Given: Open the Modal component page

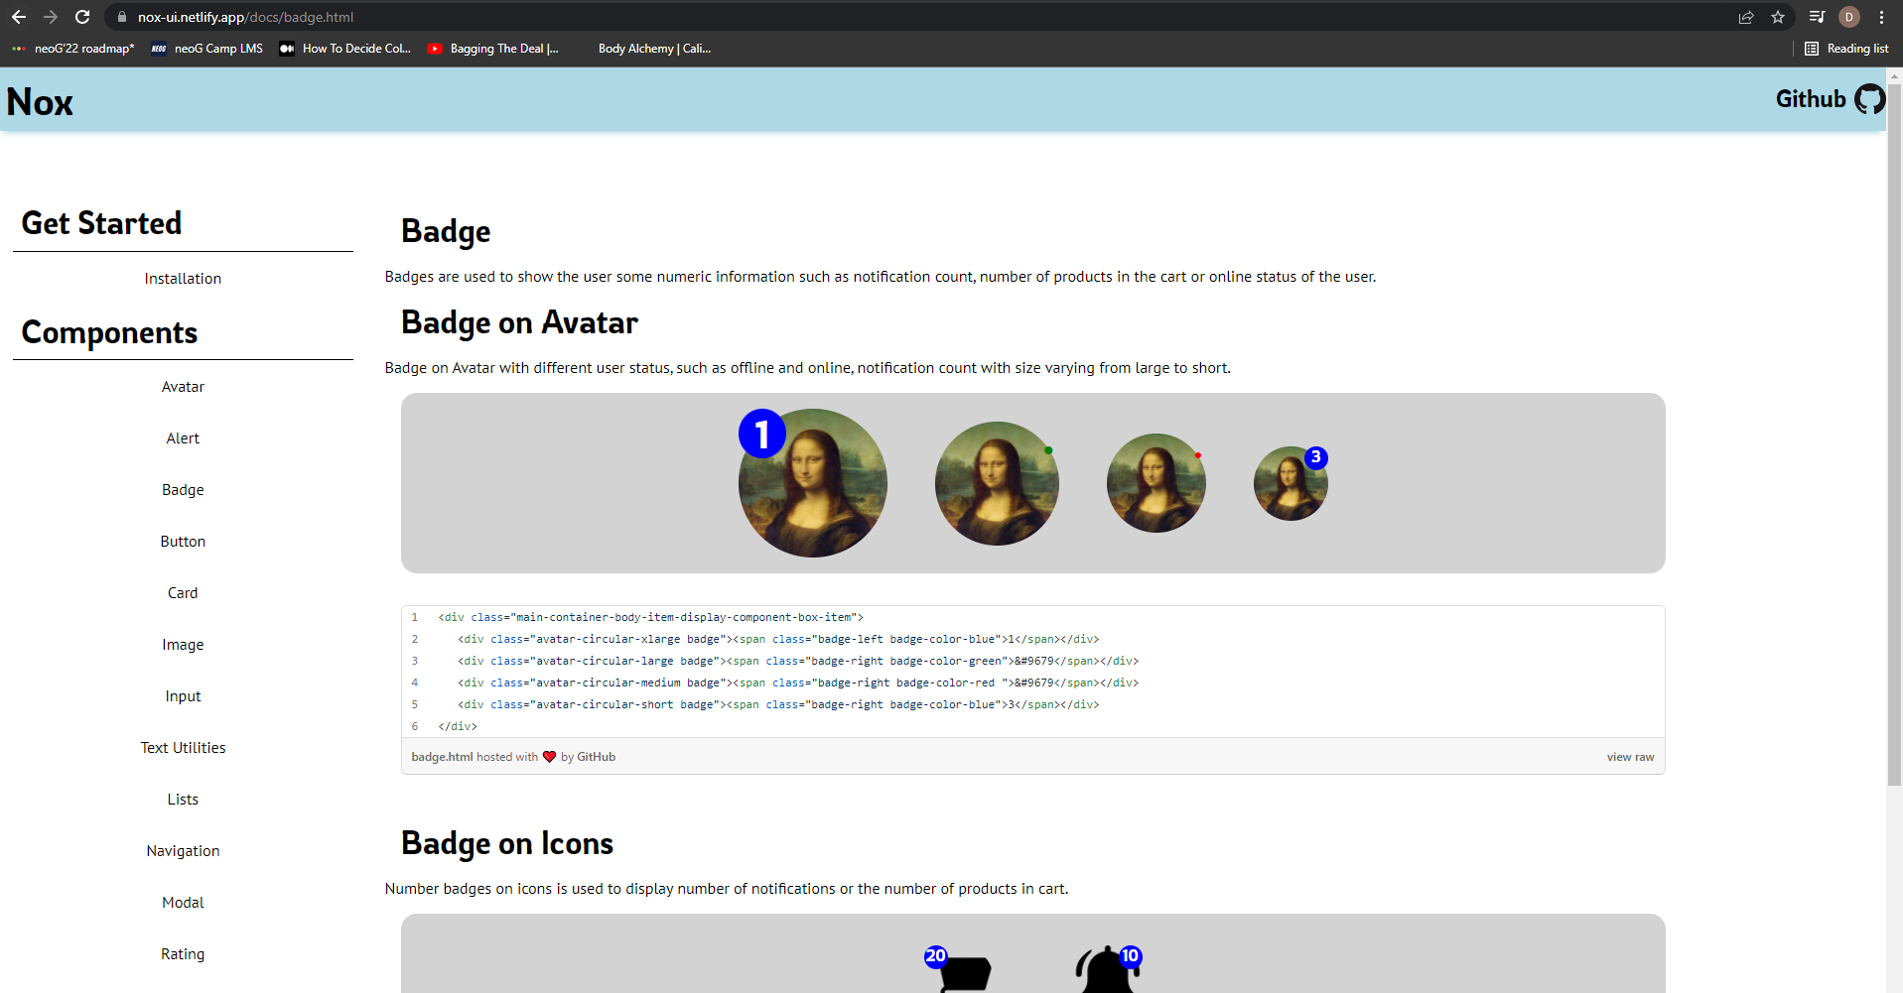Looking at the screenshot, I should (x=183, y=903).
